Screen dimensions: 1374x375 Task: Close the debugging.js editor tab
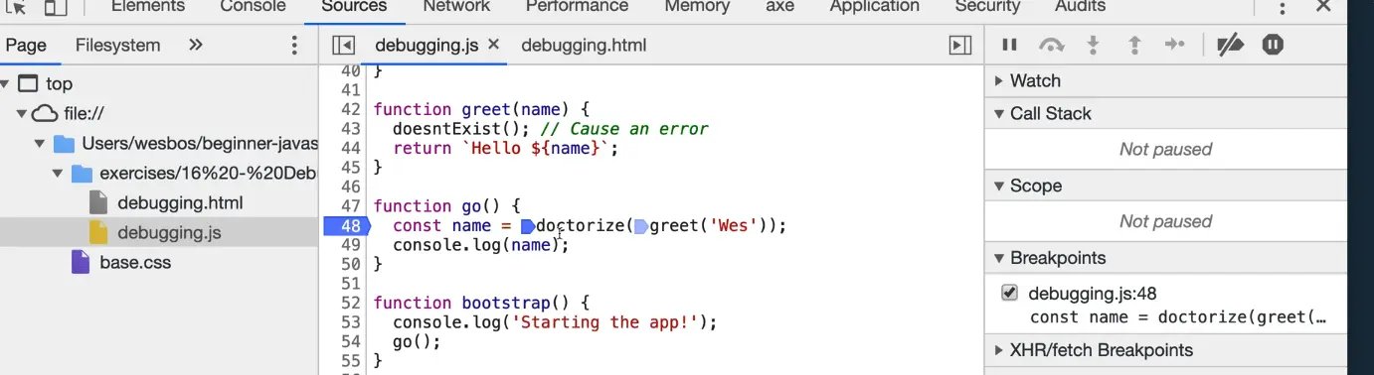tap(494, 45)
